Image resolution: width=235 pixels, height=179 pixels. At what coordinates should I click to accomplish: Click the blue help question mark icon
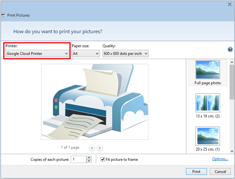(230, 49)
